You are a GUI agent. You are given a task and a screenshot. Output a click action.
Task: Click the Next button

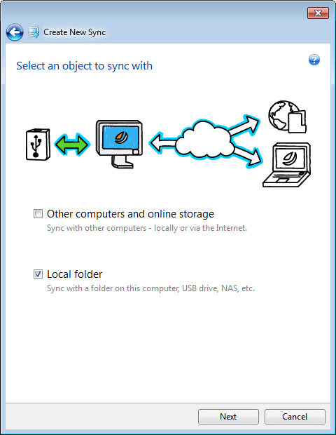click(x=228, y=417)
